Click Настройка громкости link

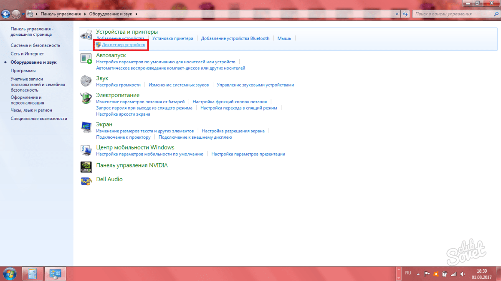pos(118,85)
